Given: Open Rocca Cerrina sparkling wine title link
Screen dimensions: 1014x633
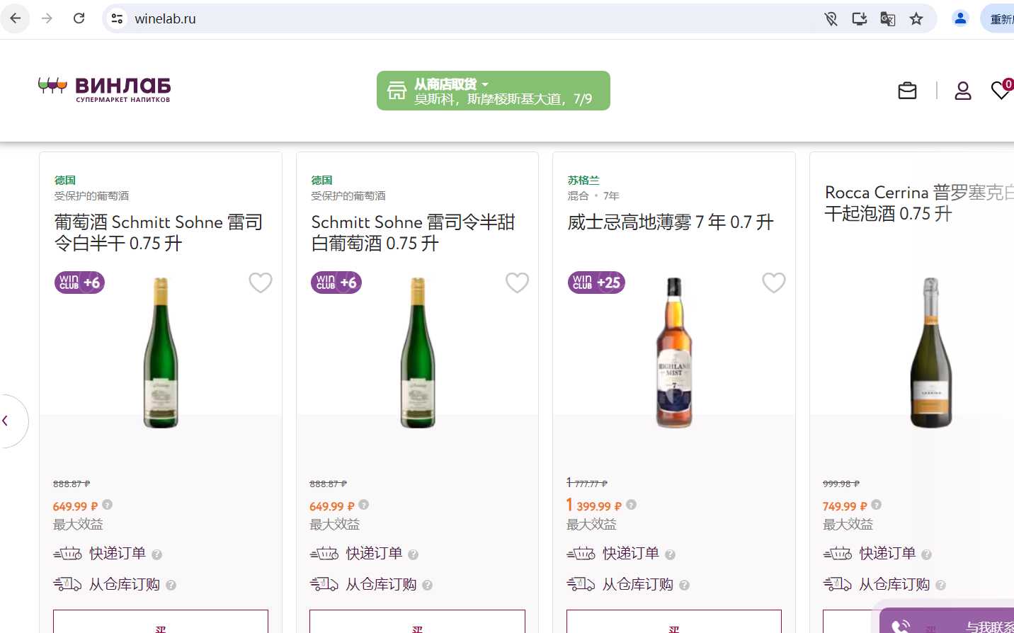Looking at the screenshot, I should (919, 203).
